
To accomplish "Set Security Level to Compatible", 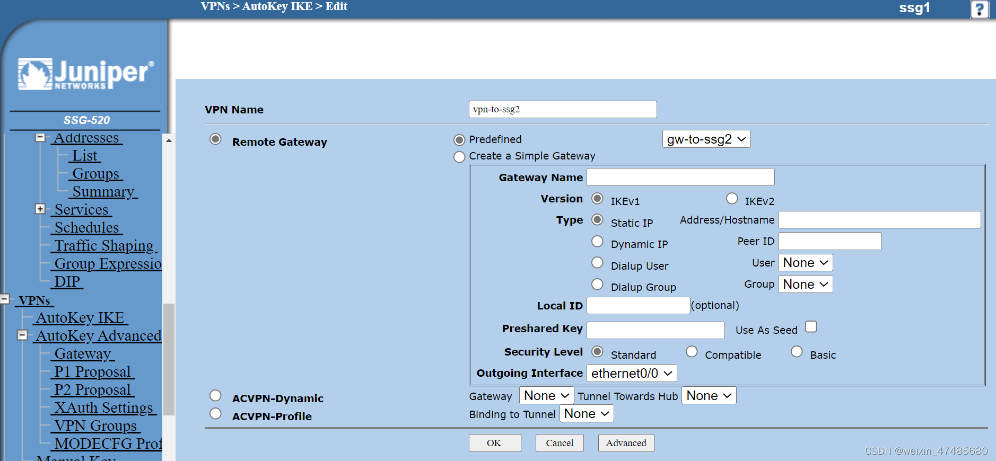I will pos(692,352).
